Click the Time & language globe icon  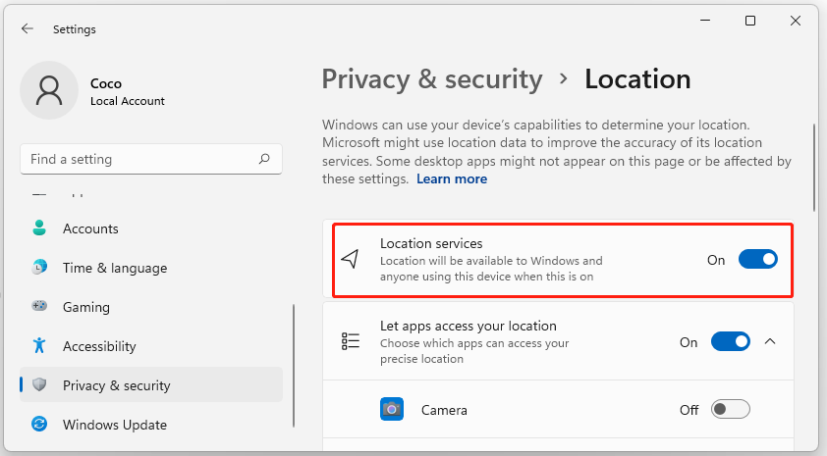(x=39, y=267)
